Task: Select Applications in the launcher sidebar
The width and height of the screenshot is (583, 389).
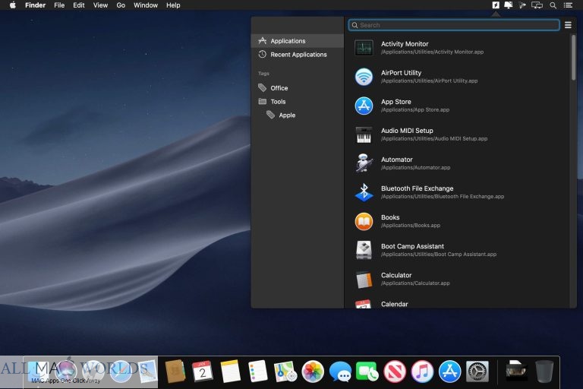Action: click(297, 41)
